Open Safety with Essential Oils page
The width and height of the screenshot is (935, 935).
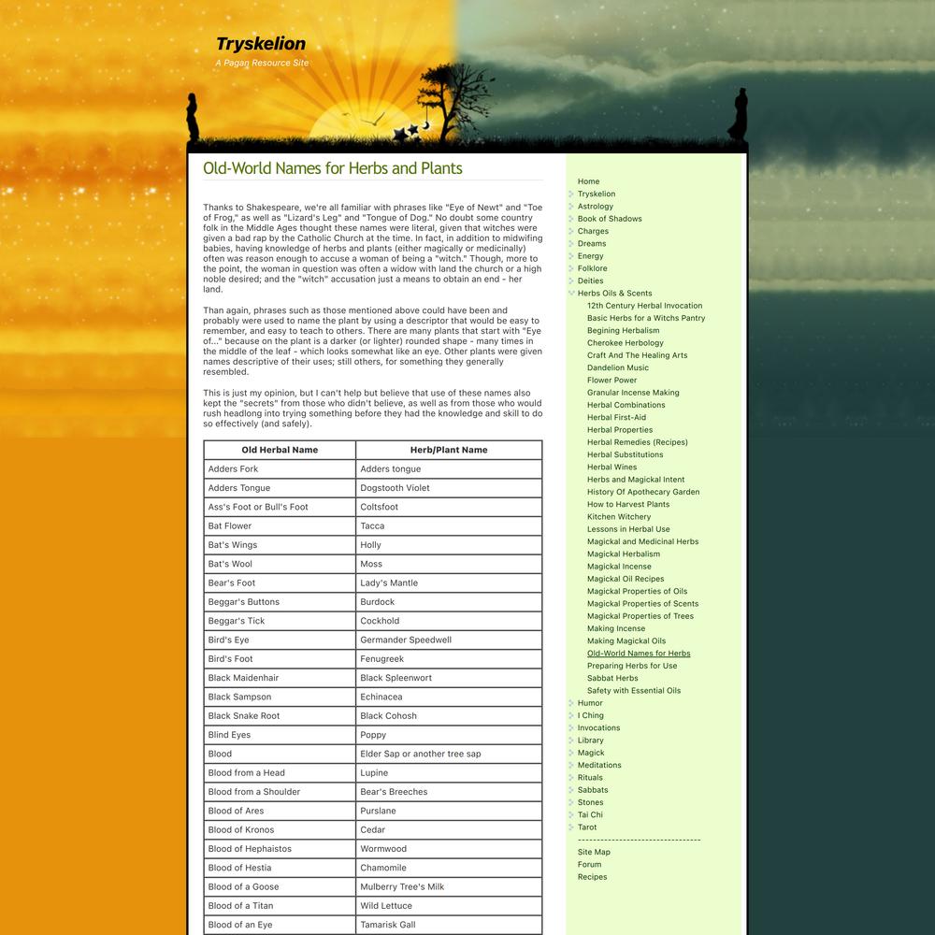tap(634, 691)
